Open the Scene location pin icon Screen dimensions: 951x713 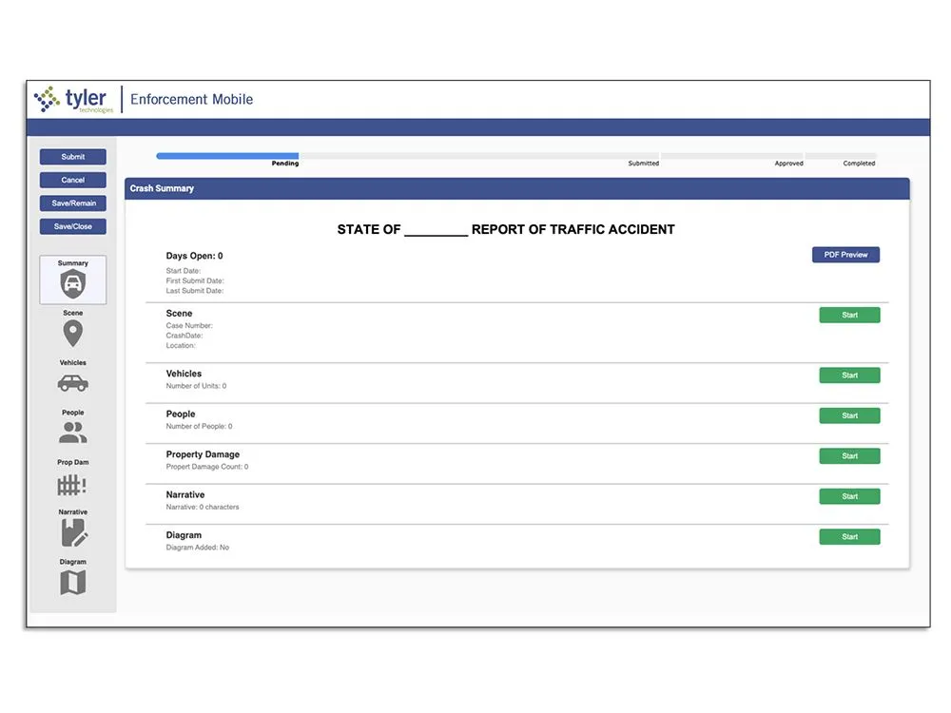pos(72,335)
